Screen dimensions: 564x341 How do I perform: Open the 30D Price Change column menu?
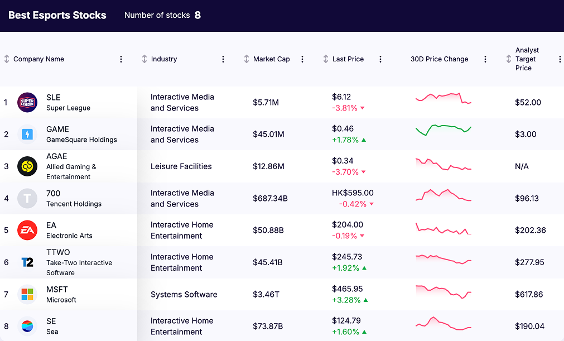coord(485,59)
